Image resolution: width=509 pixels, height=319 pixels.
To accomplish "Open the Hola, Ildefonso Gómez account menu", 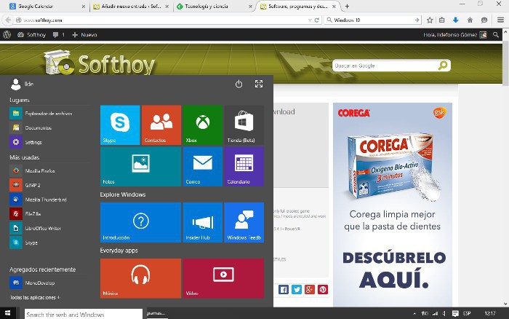I will point(454,35).
